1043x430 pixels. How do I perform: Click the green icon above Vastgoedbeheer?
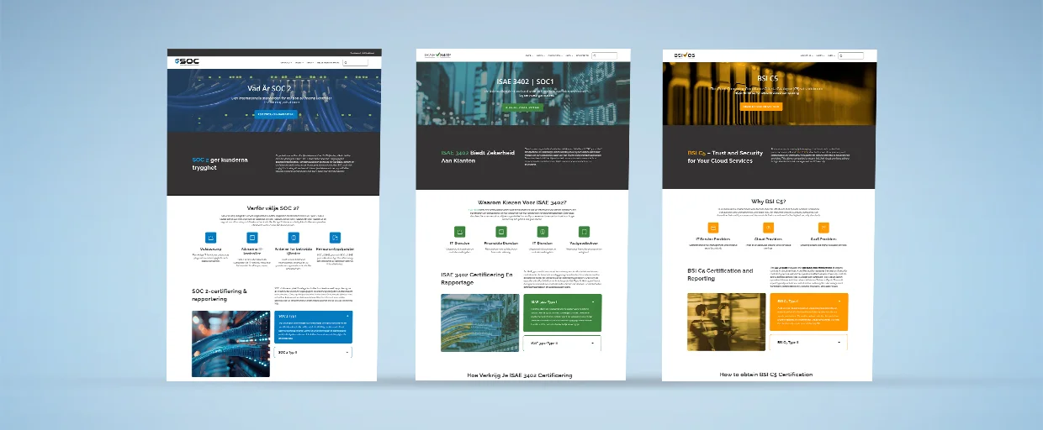click(x=584, y=232)
